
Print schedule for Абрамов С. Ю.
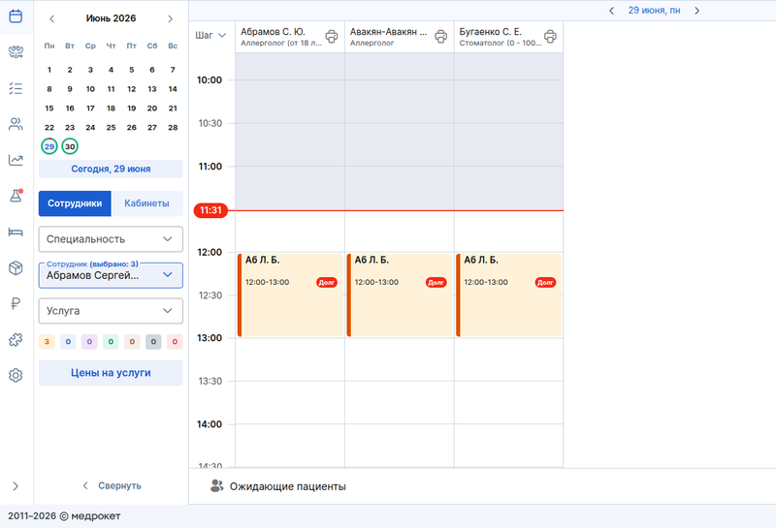(x=332, y=36)
